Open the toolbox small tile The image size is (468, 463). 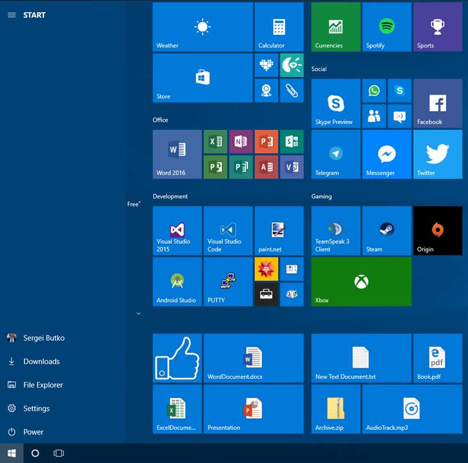point(266,294)
